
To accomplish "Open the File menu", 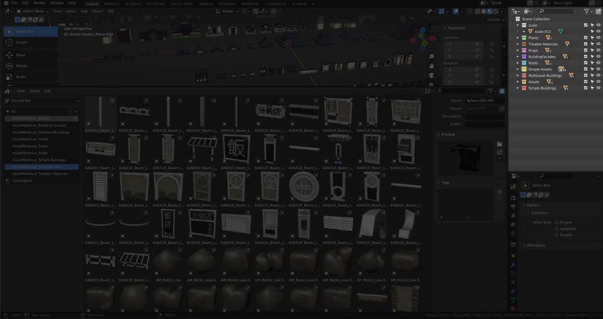I will tap(15, 3).
